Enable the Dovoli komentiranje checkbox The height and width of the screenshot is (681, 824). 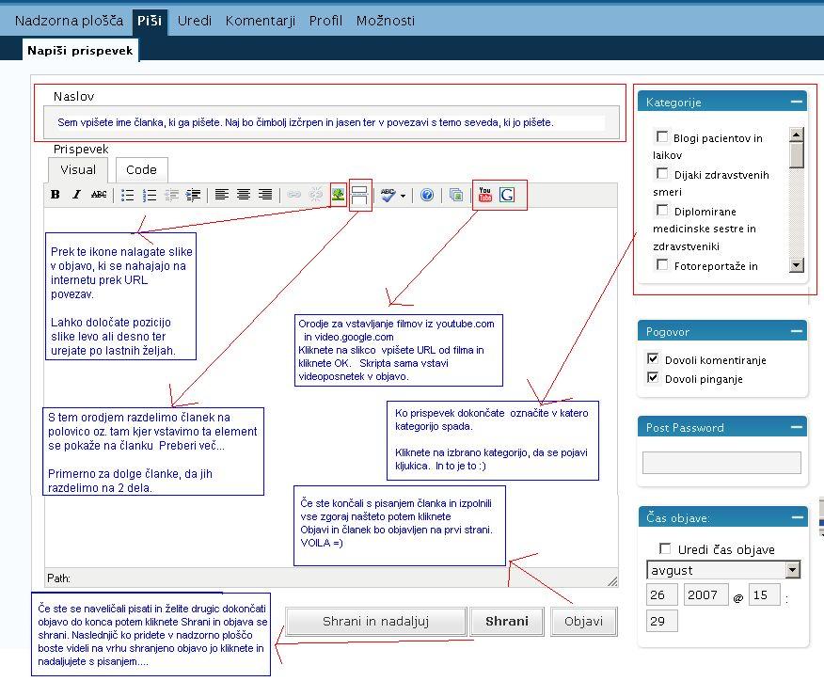[654, 359]
